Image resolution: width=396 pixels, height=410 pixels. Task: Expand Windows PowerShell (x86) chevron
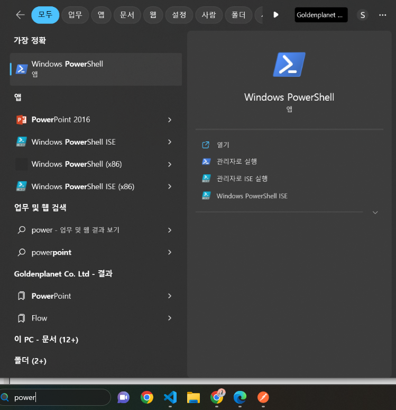[x=170, y=164]
